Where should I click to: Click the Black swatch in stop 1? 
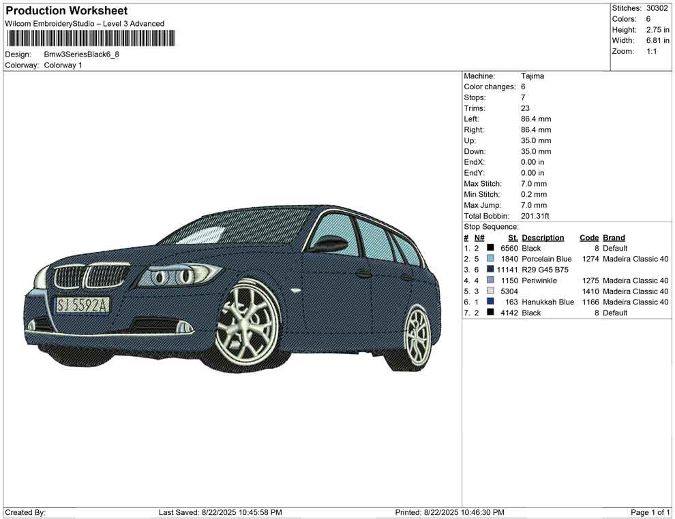(490, 249)
